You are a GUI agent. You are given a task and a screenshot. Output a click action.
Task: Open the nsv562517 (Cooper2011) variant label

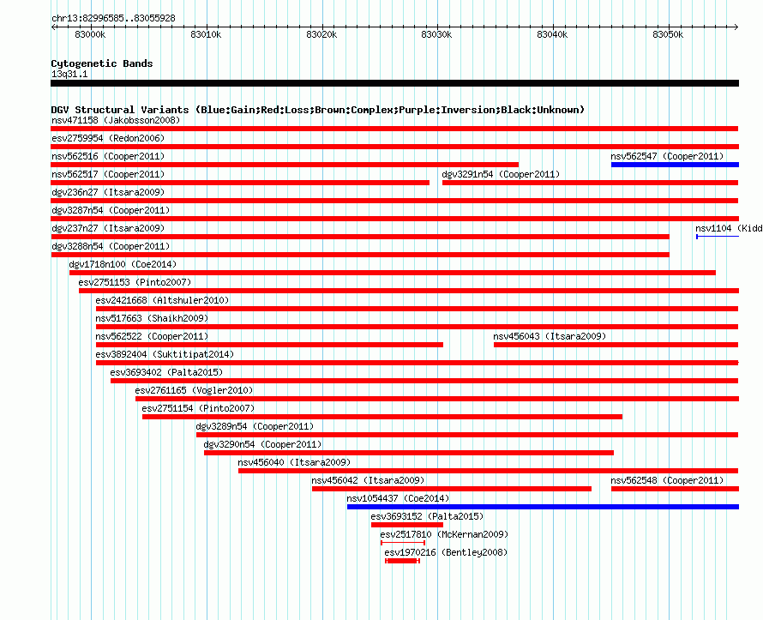[108, 174]
